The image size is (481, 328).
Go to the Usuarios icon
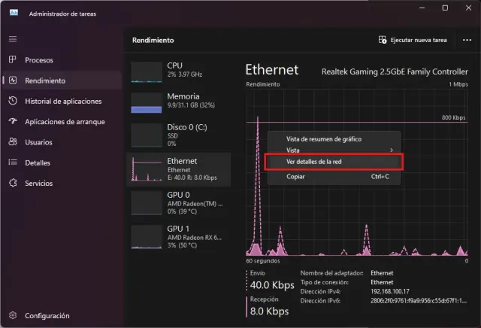[x=13, y=141]
